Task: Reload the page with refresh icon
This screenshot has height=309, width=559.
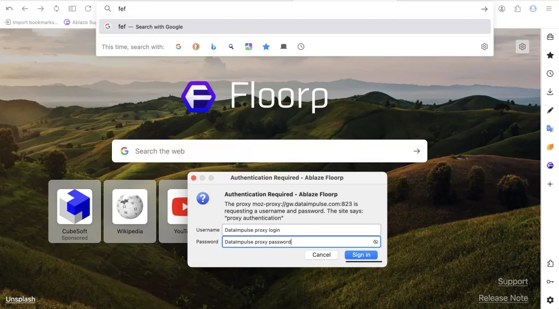Action: tap(88, 9)
